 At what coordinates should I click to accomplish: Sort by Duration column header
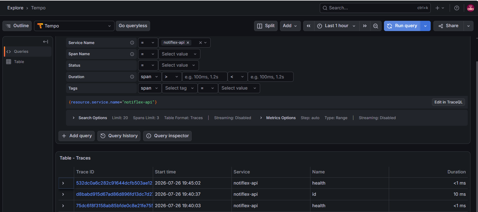pyautogui.click(x=456, y=172)
